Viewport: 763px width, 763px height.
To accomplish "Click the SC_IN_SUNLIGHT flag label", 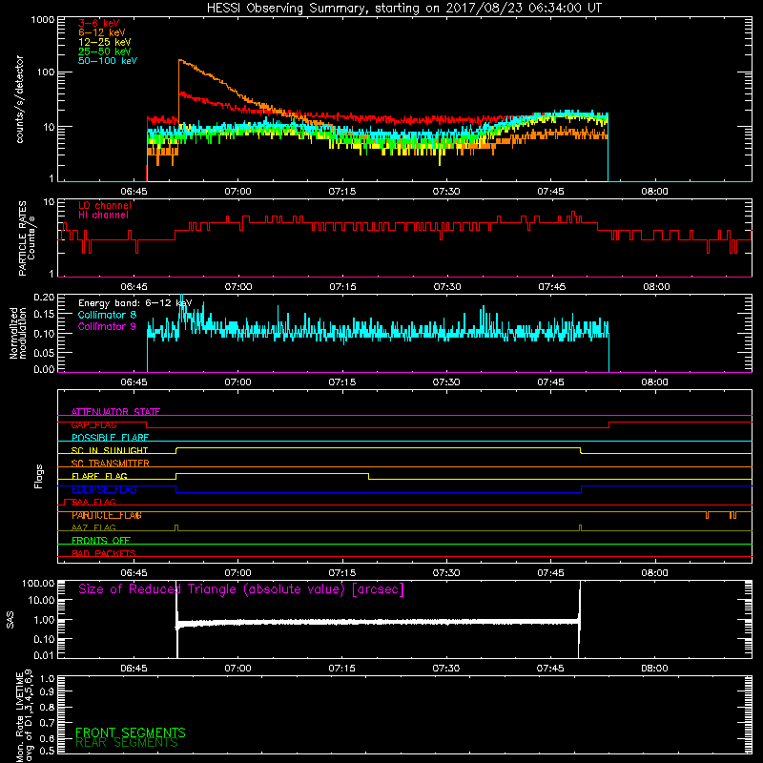I will pyautogui.click(x=110, y=450).
